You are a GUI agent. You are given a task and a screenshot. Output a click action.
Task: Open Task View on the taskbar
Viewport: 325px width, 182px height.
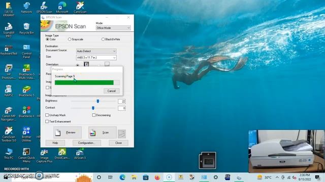tap(110, 177)
